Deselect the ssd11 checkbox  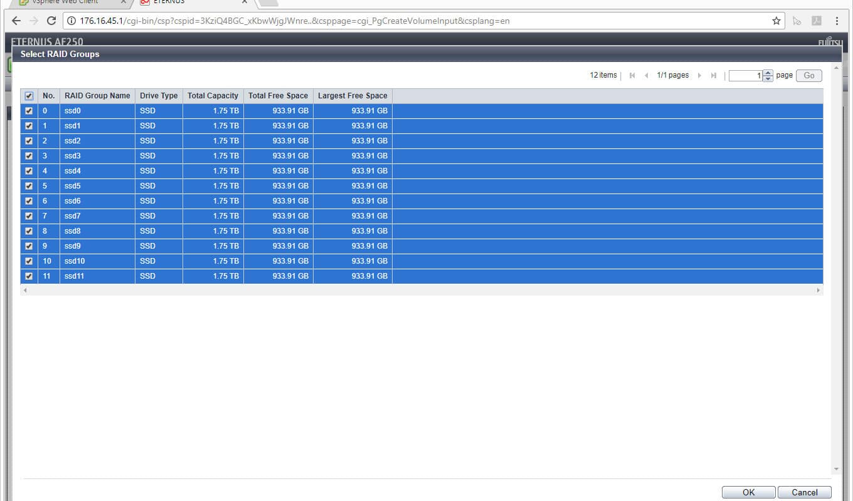(x=29, y=276)
